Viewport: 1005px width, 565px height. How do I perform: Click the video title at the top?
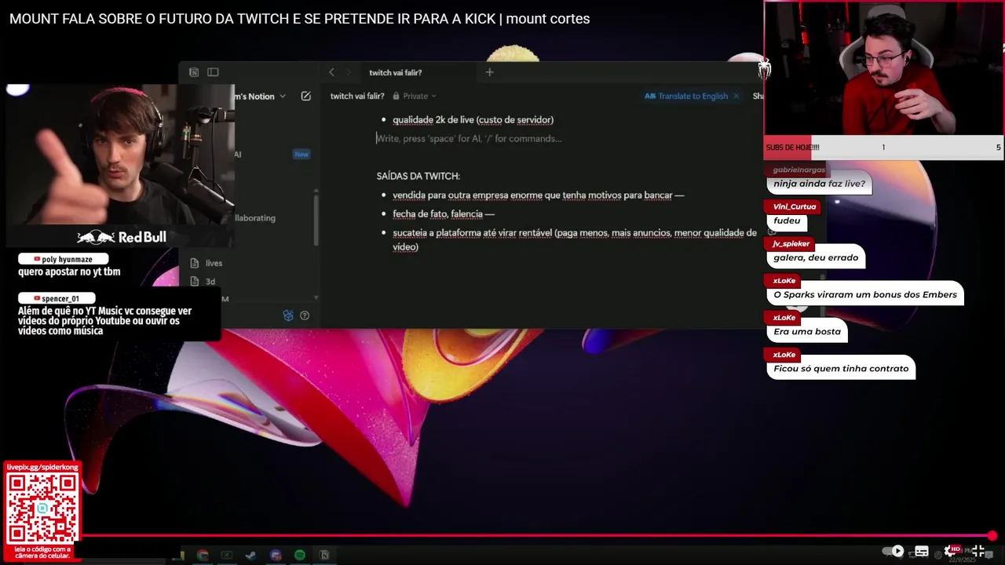pos(299,19)
